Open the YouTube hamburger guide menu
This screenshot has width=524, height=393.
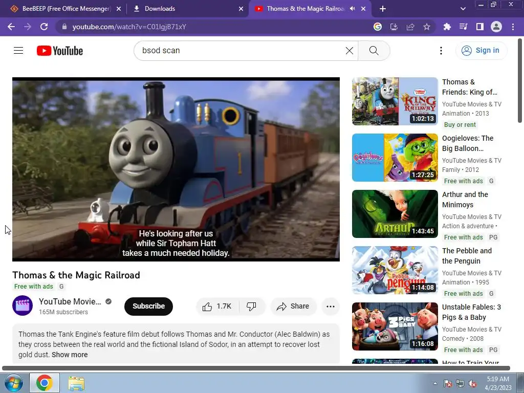tap(18, 51)
